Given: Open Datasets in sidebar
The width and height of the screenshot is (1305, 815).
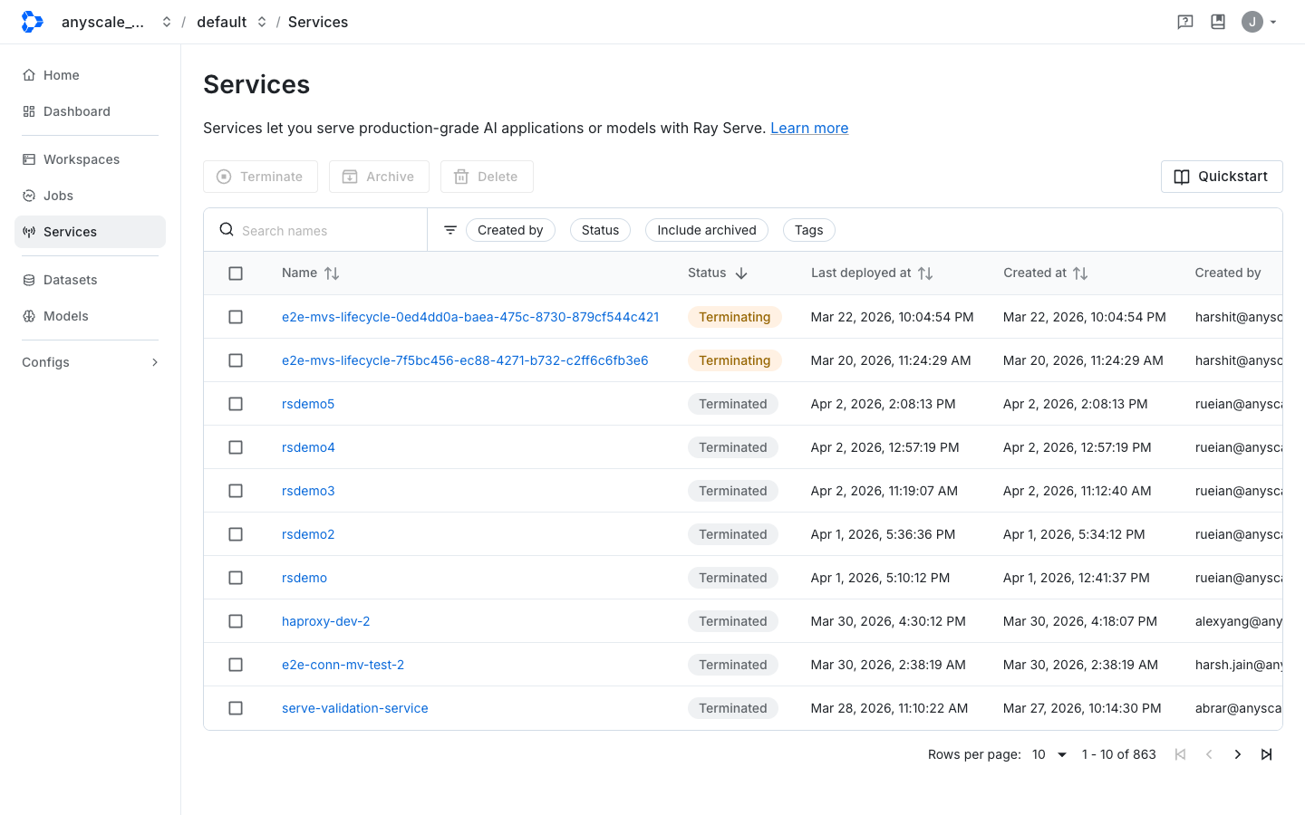Looking at the screenshot, I should (90, 280).
